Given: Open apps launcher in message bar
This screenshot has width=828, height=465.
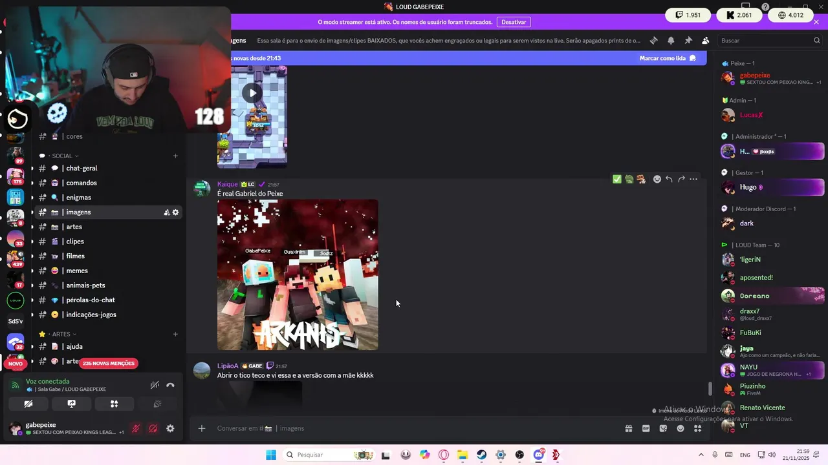Looking at the screenshot, I should 698,428.
